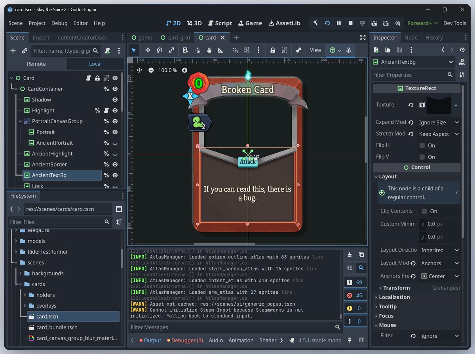
Task: Enable the Clip Contents checkbox
Action: pos(424,211)
